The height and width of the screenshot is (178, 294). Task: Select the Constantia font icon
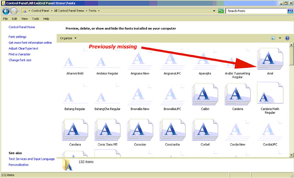point(172,130)
